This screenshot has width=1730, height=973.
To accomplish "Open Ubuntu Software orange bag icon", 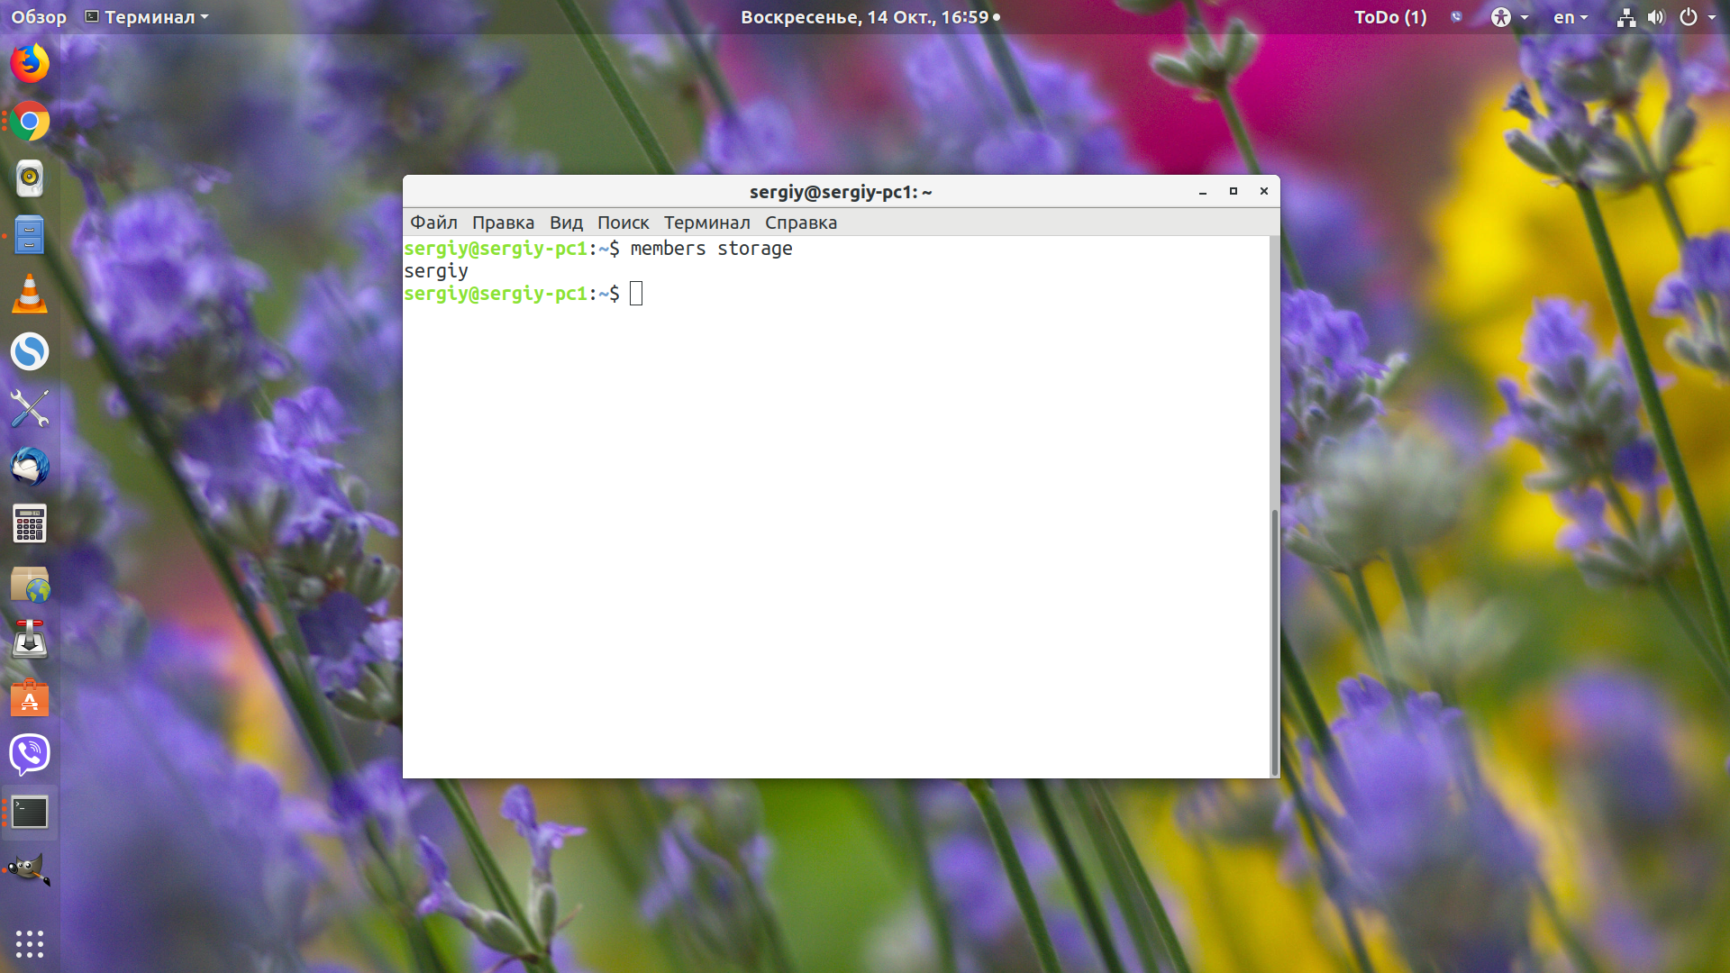I will point(30,697).
